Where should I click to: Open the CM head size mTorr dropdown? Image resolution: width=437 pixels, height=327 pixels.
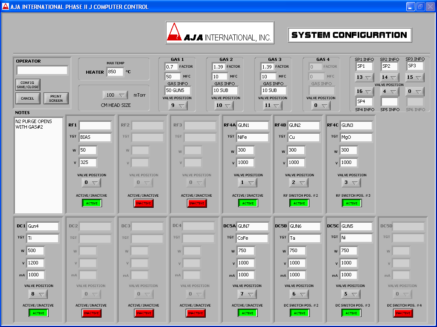115,95
